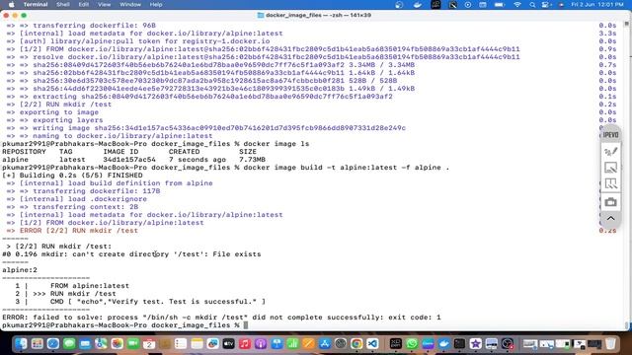This screenshot has width=632, height=355.
Task: Open the Window menu
Action: (x=130, y=4)
